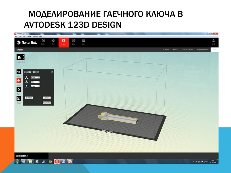This screenshot has width=231, height=173.
Task: Click the On Platform button
Action: pos(29,97)
